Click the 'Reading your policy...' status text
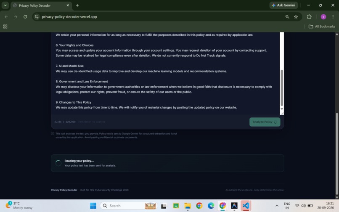 [79, 161]
